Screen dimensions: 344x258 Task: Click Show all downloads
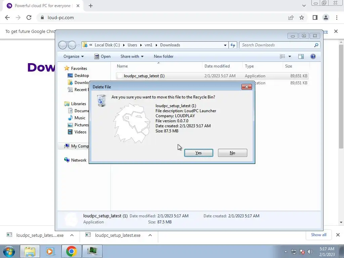tap(318, 235)
